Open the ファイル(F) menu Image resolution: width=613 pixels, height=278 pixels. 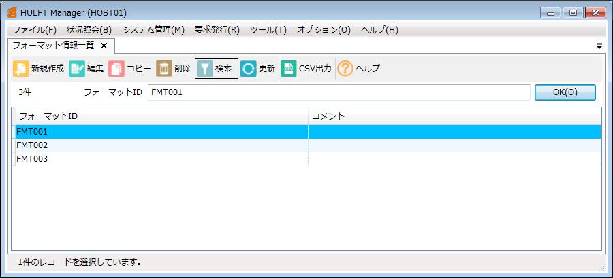coord(35,30)
